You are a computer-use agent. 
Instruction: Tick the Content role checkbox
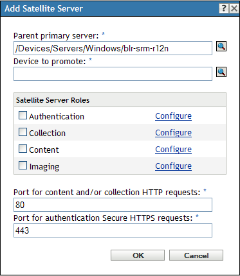(x=23, y=149)
